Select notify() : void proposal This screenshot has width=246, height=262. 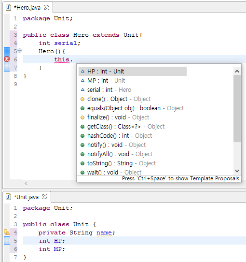(x=133, y=145)
